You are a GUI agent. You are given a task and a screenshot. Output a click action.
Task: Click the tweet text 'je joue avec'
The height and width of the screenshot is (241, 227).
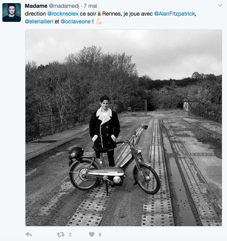[138, 14]
